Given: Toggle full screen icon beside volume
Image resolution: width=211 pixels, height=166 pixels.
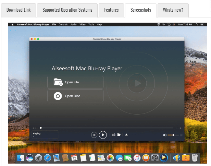Looking at the screenshot, I should tap(181, 135).
